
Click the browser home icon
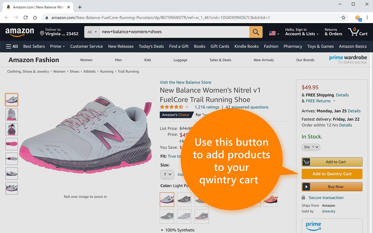[x=35, y=17]
